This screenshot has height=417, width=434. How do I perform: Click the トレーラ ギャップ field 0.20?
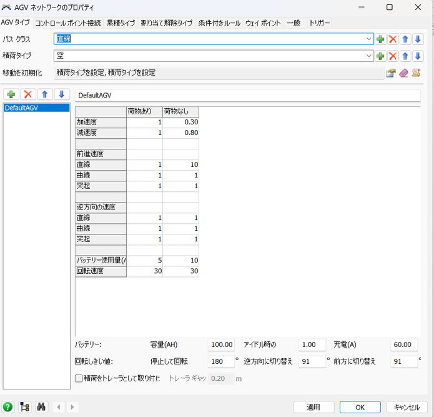(221, 378)
